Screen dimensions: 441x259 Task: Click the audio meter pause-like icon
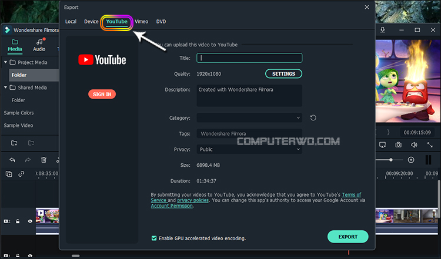click(428, 160)
